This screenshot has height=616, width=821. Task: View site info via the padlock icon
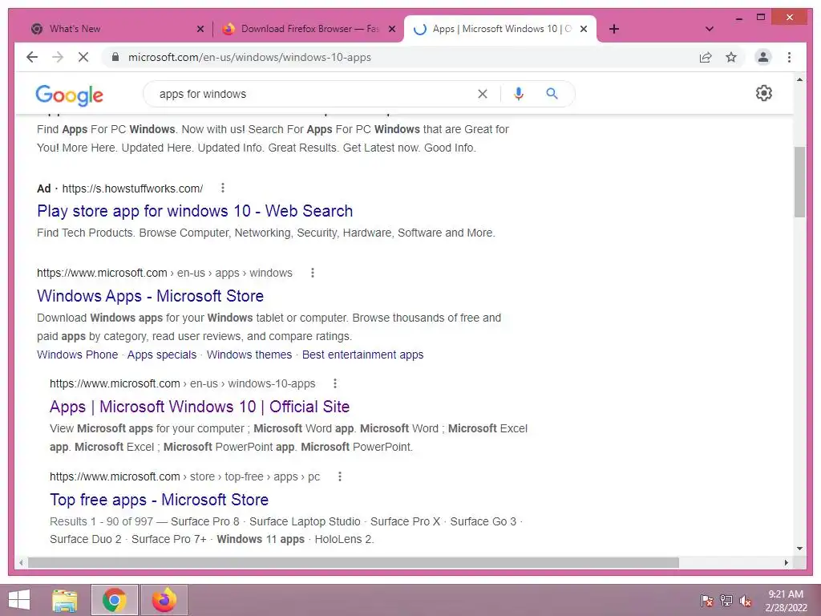(115, 57)
